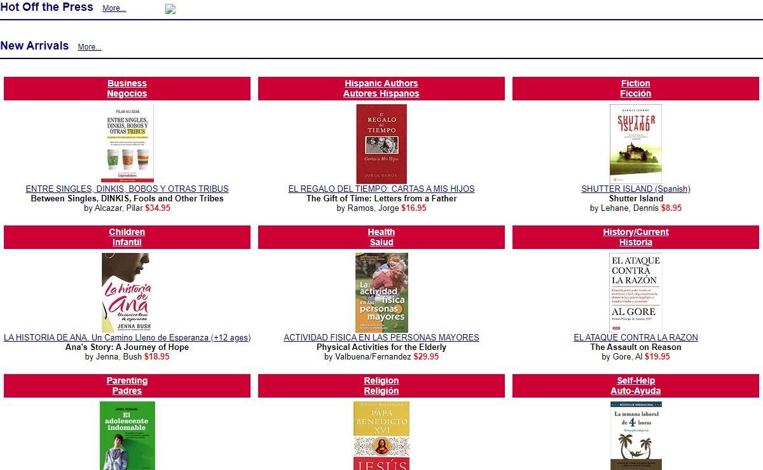Open El Ataque Contra la Razon cover

click(x=635, y=292)
